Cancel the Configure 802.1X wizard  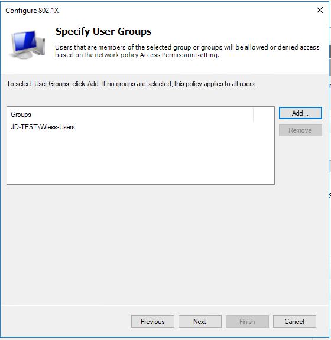(294, 321)
